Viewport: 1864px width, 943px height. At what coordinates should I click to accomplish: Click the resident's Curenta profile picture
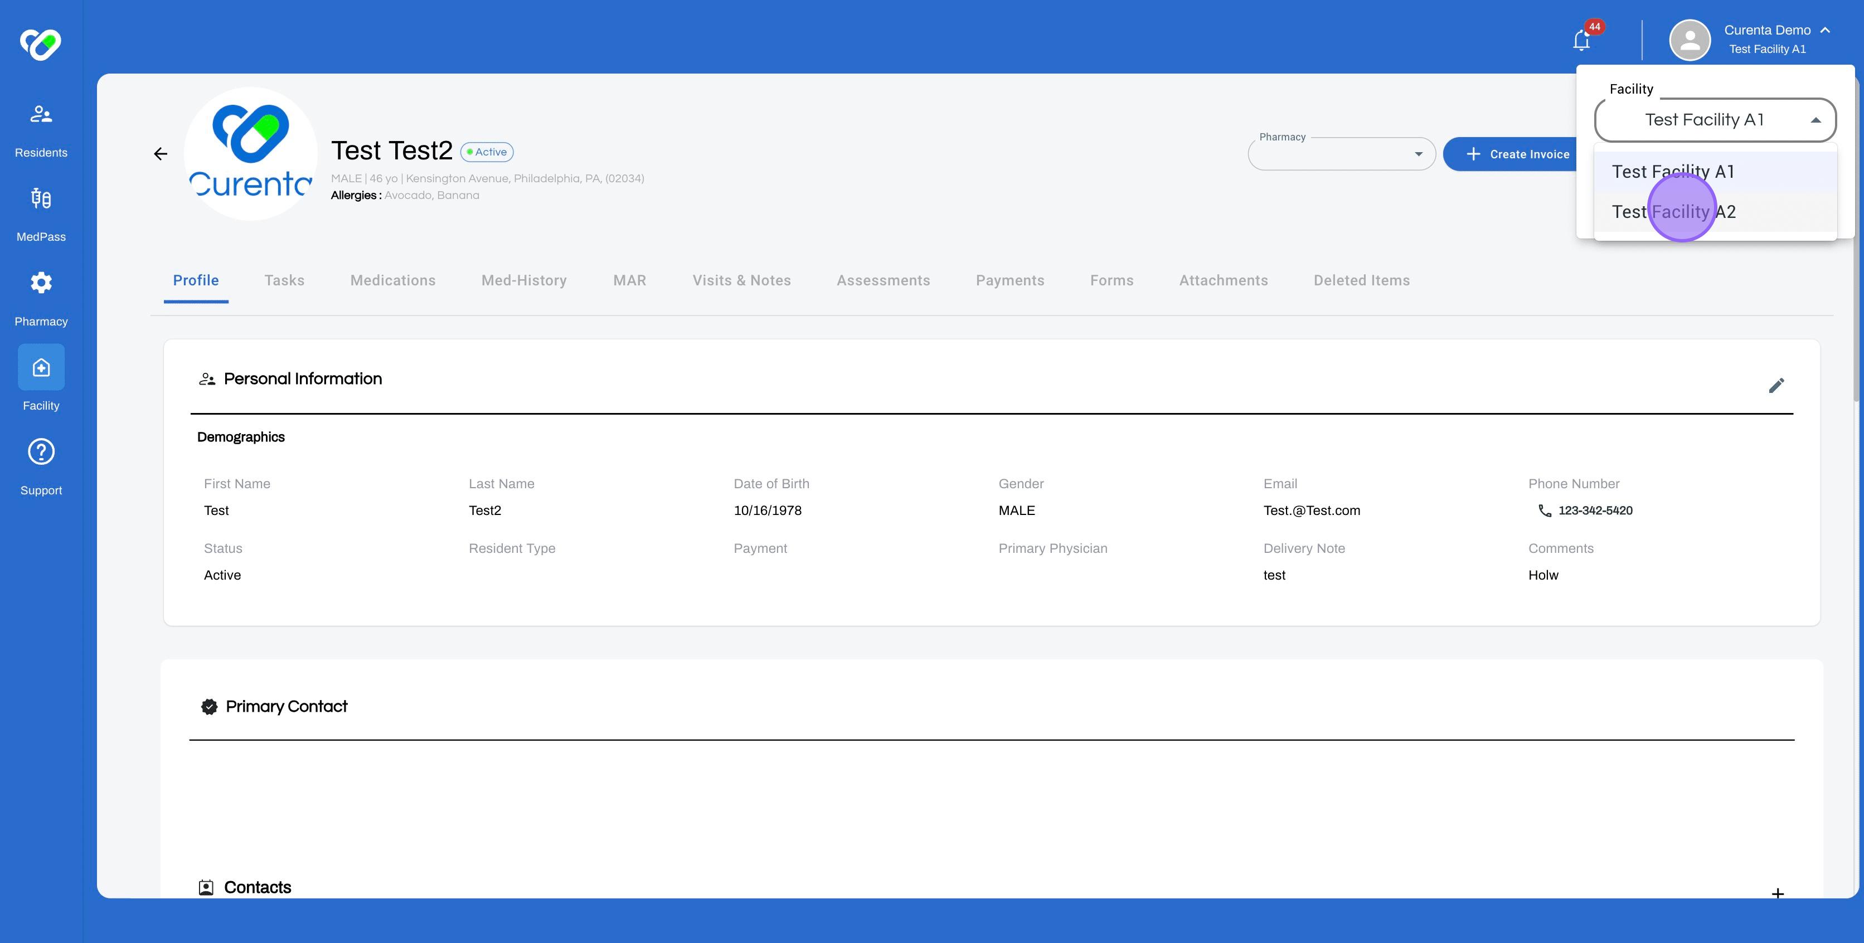(x=250, y=153)
